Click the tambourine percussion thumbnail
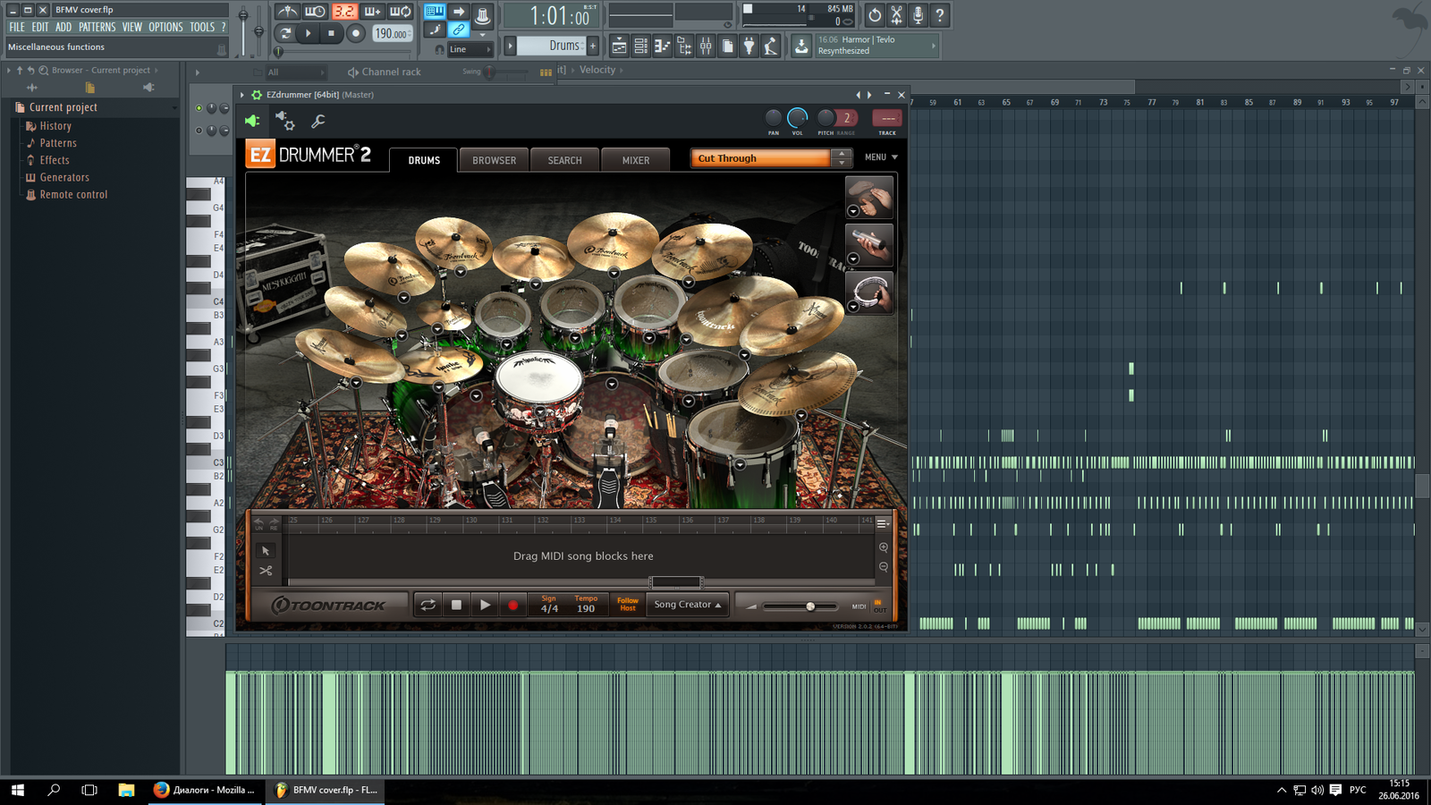 (x=869, y=293)
